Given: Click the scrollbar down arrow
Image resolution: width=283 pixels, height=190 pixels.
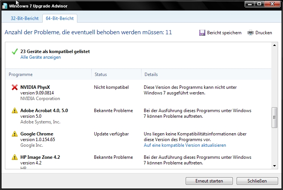Looking at the screenshot, I should [275, 166].
